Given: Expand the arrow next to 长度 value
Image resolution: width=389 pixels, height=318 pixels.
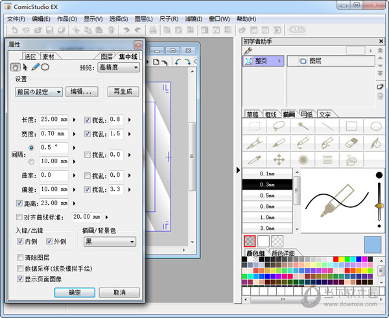Looking at the screenshot, I should point(74,120).
